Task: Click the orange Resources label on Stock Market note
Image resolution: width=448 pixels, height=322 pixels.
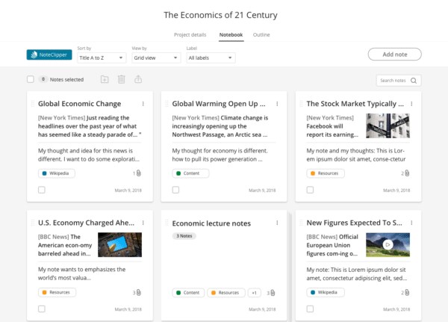Action: click(x=326, y=173)
